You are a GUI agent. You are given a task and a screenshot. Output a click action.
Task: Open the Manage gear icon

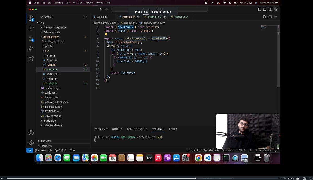pyautogui.click(x=31, y=143)
